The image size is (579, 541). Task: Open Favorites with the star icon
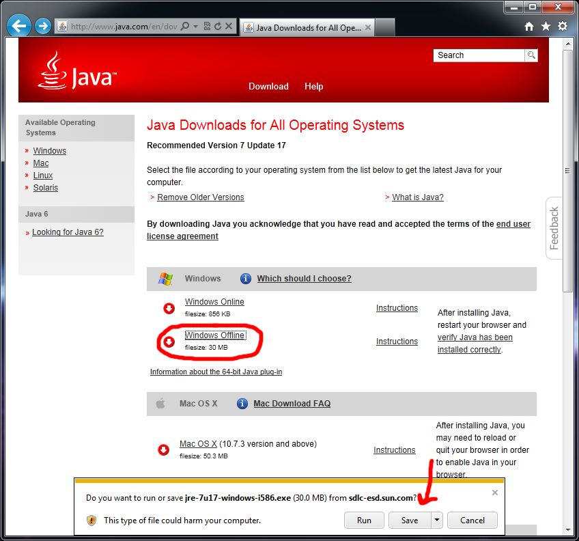coord(546,26)
